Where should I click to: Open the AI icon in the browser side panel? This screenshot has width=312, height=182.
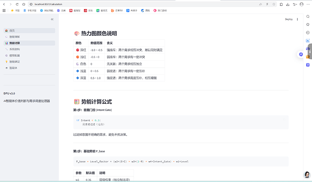click(307, 41)
